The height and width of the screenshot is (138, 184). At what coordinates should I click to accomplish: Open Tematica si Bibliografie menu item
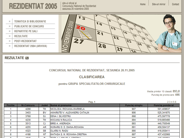tap(30, 21)
